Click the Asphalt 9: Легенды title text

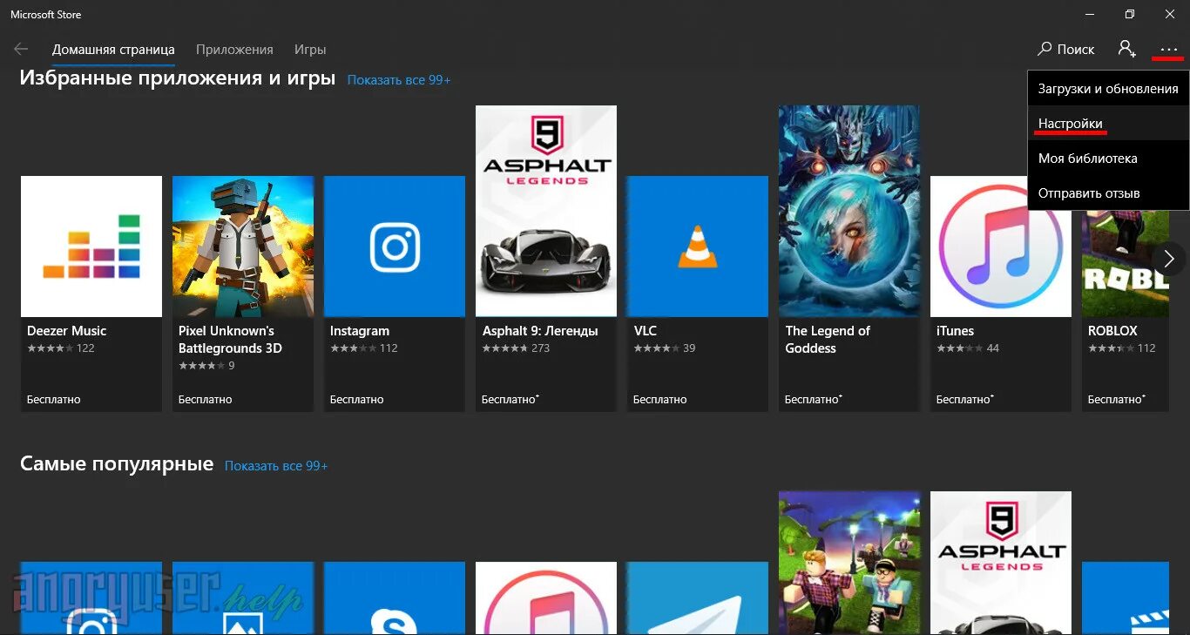pos(540,331)
